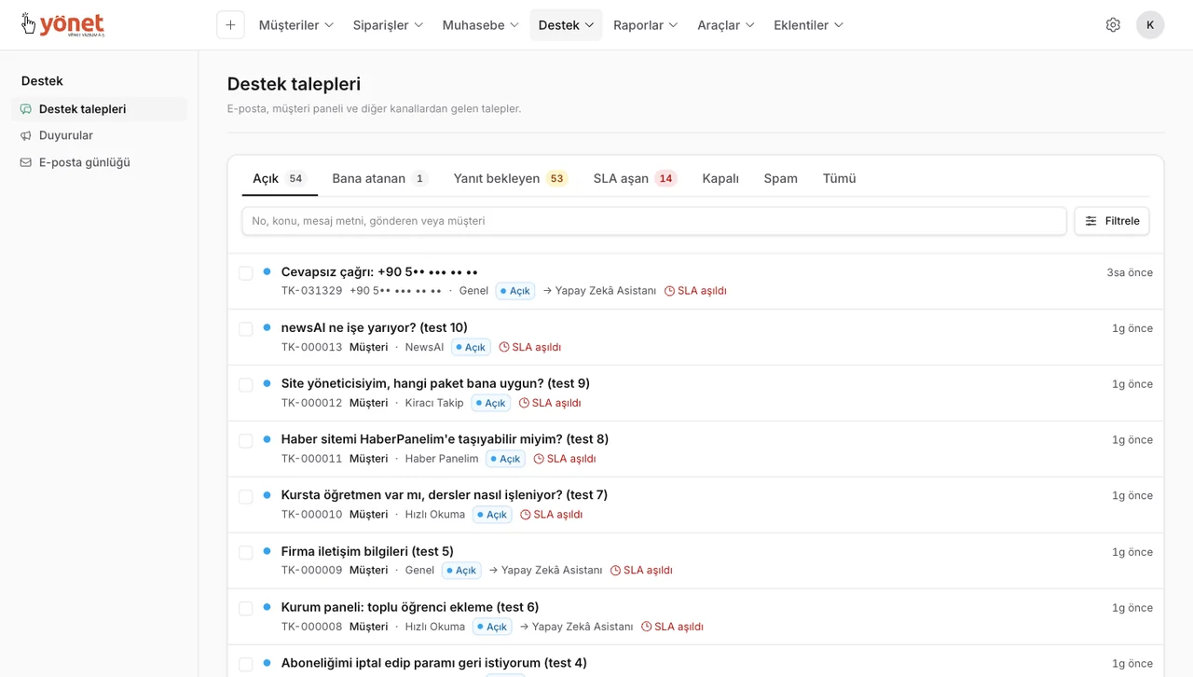
Task: Expand the Siparişler menu
Action: (388, 25)
